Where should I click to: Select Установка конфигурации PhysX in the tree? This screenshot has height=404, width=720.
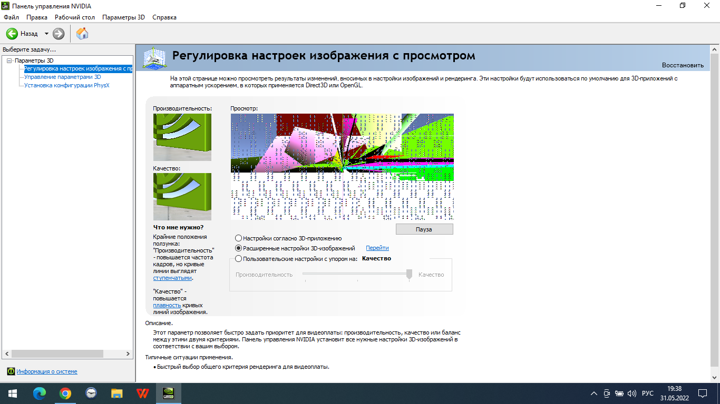67,85
